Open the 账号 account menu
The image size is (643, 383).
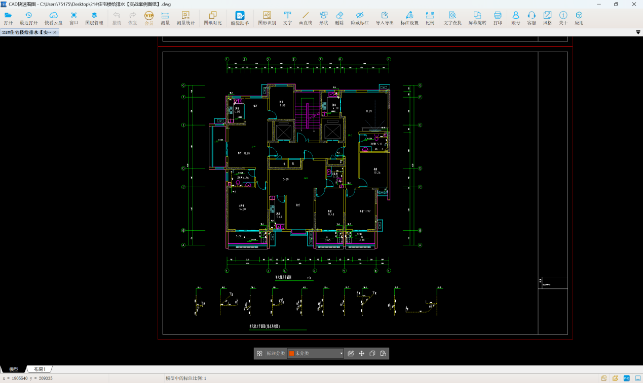click(x=516, y=18)
